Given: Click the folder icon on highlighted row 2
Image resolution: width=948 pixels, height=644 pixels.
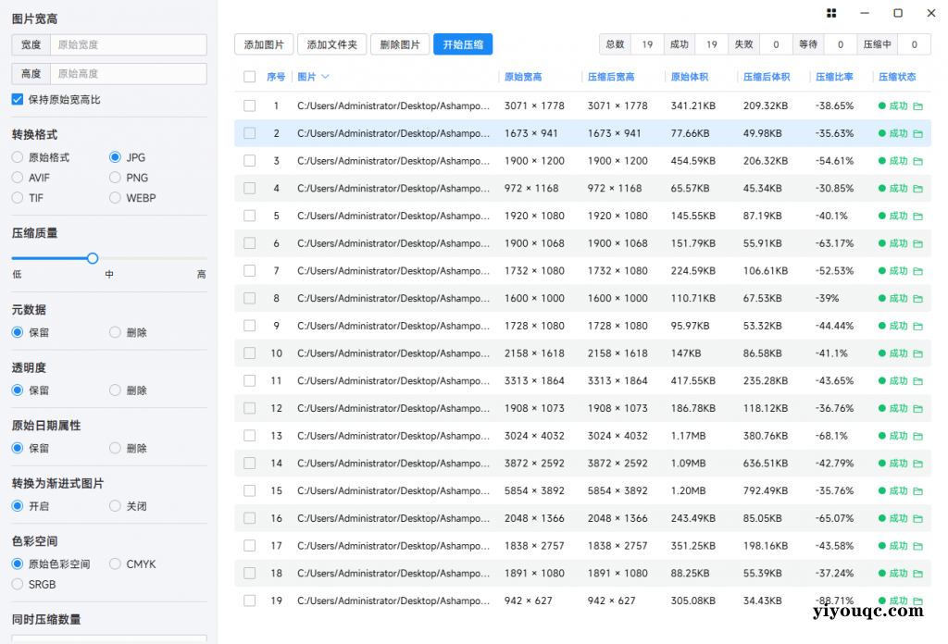Looking at the screenshot, I should click(918, 133).
